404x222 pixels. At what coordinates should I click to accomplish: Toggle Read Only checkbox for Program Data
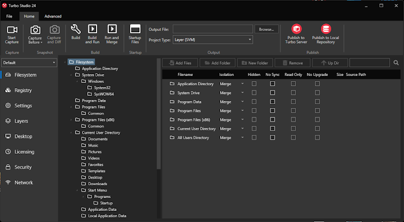coord(293,102)
